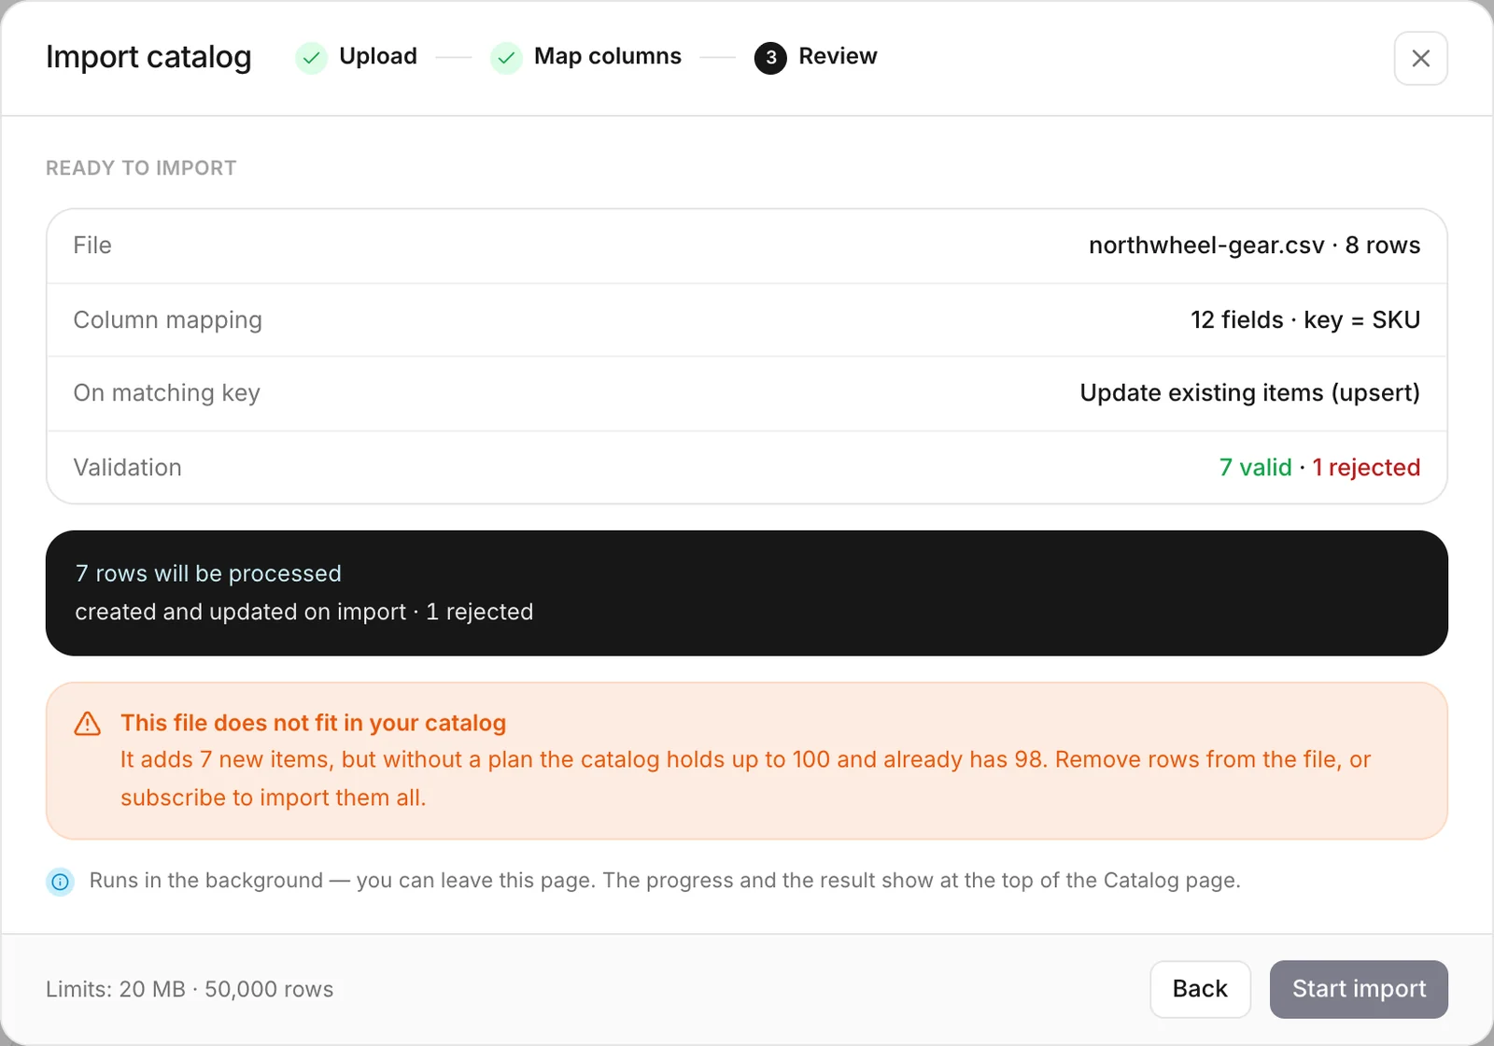Click the Upload step green checkmark icon

click(311, 57)
